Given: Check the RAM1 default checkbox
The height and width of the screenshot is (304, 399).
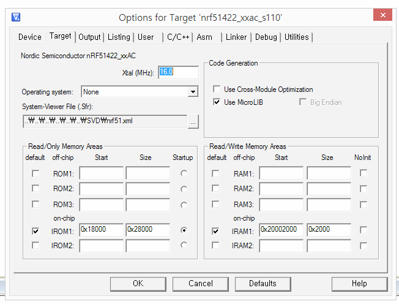Looking at the screenshot, I should [x=215, y=173].
